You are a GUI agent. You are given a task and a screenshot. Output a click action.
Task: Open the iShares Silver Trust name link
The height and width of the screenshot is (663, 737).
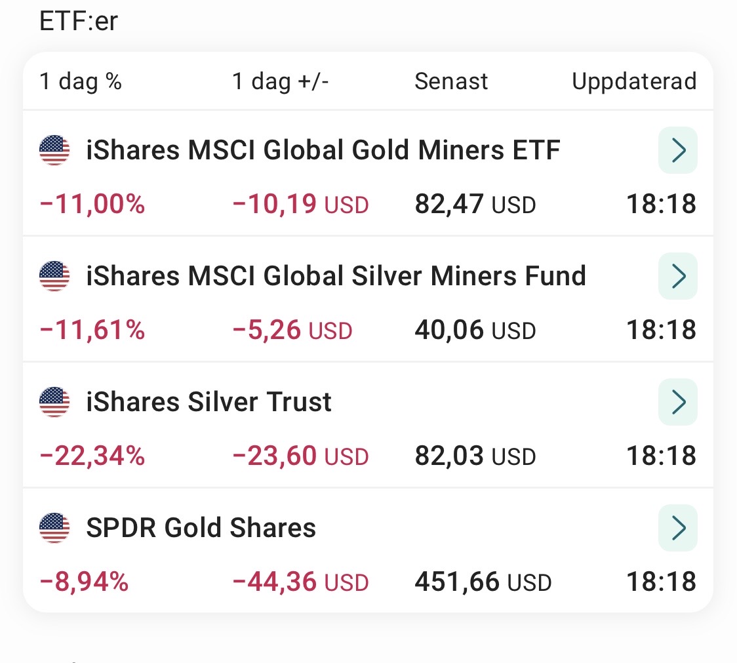click(209, 402)
